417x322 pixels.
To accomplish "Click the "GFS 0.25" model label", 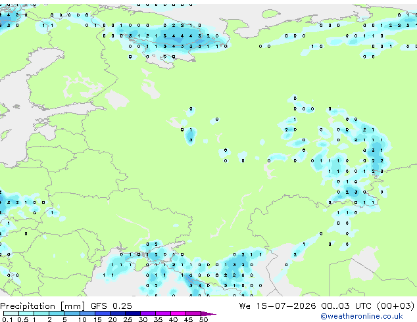I will pos(111,306).
